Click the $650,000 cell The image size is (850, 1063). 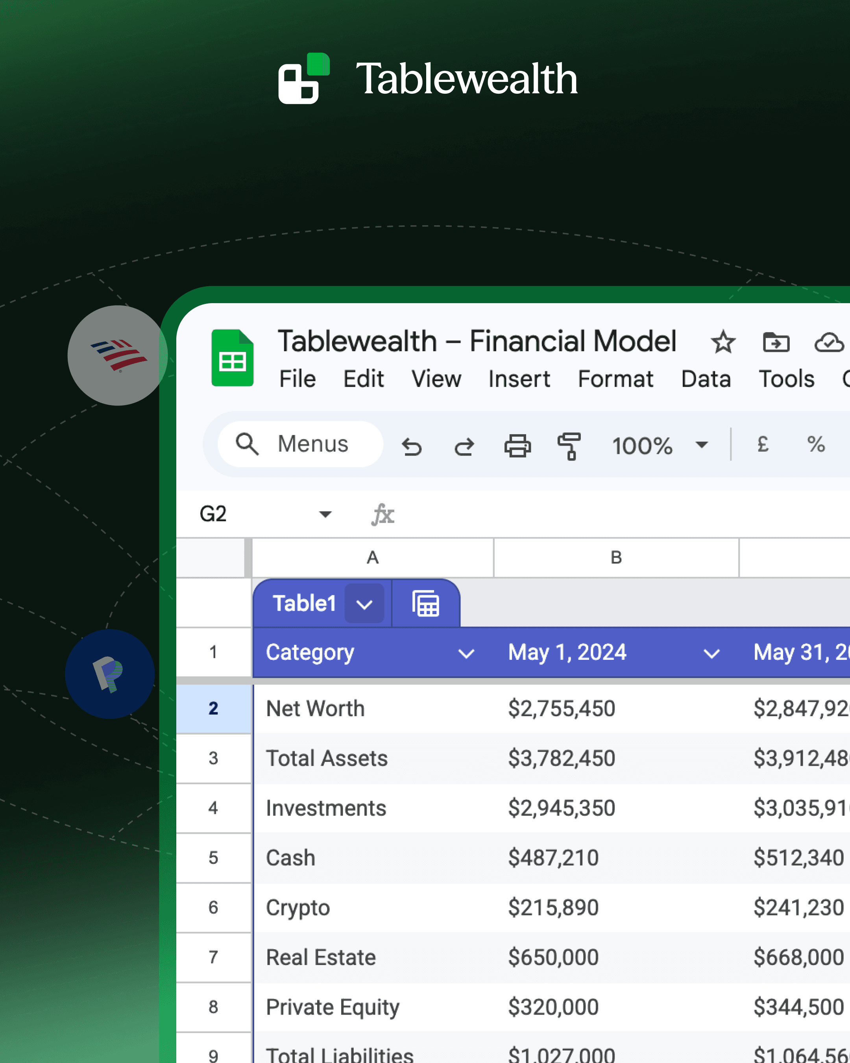pyautogui.click(x=616, y=957)
